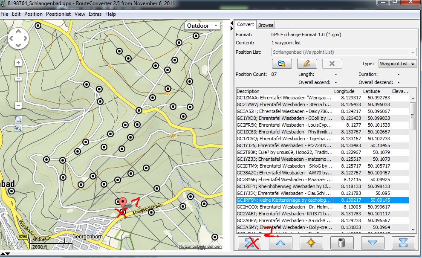Select the GC2DTM9 SiKoG row

click(323, 166)
